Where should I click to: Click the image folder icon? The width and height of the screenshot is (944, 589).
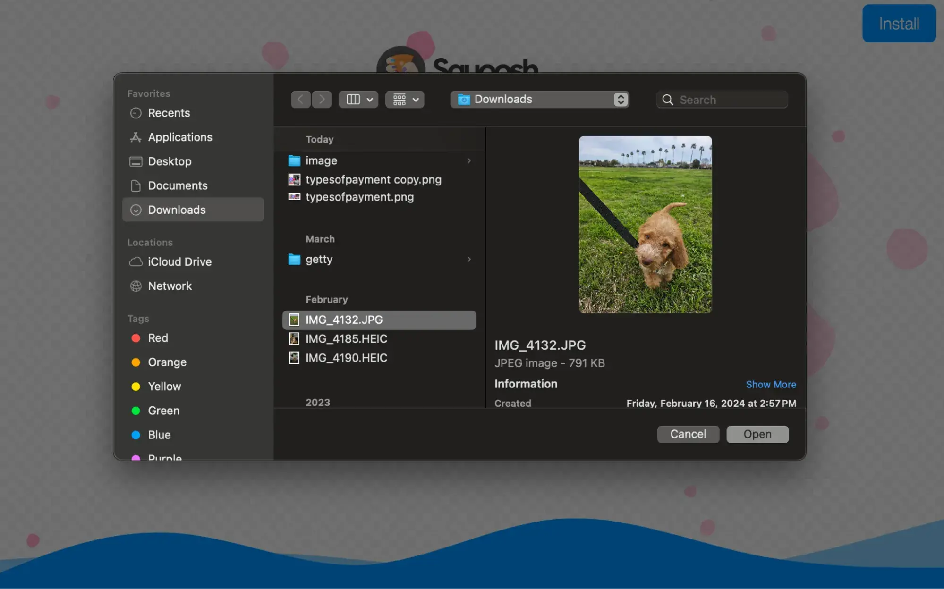tap(294, 160)
